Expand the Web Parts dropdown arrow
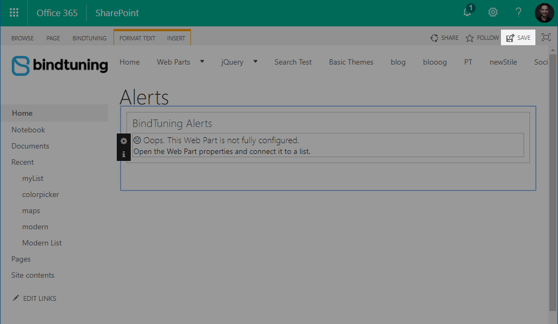 tap(202, 61)
